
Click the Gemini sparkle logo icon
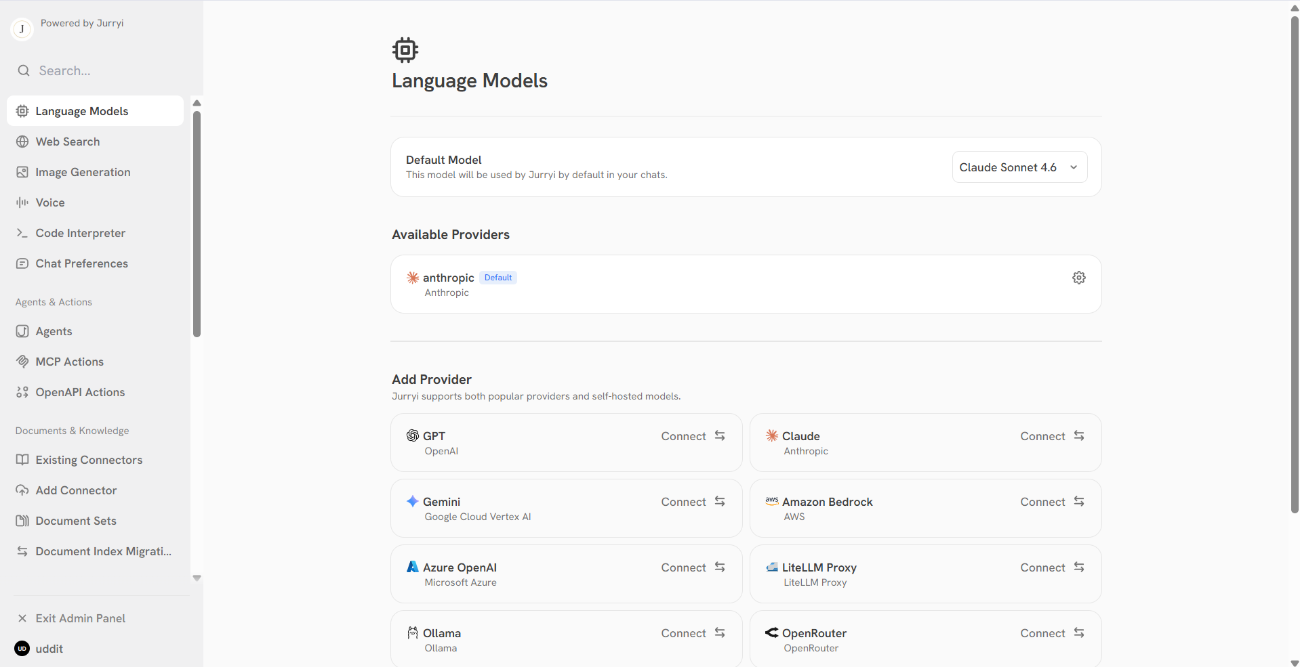pyautogui.click(x=412, y=502)
